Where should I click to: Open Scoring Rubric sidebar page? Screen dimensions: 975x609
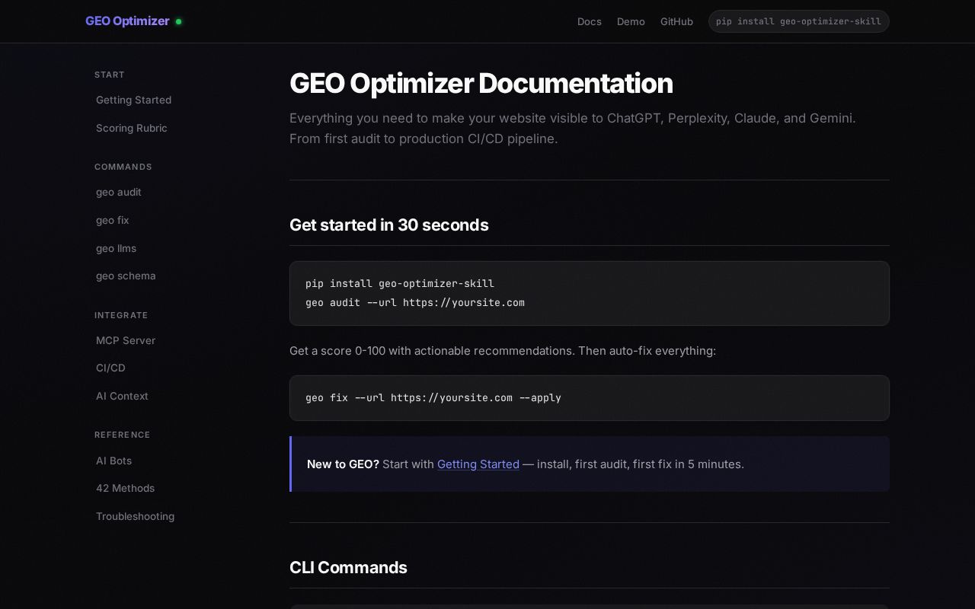pos(131,128)
